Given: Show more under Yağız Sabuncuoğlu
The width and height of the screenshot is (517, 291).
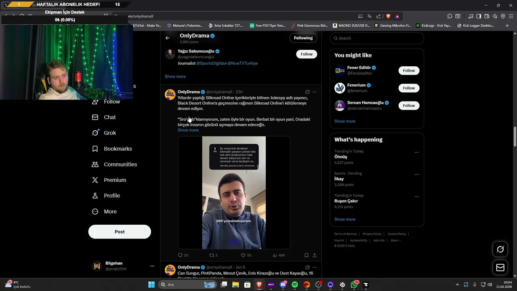Looking at the screenshot, I should pos(175,76).
